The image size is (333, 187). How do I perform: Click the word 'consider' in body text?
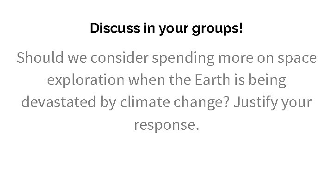[x=111, y=59]
